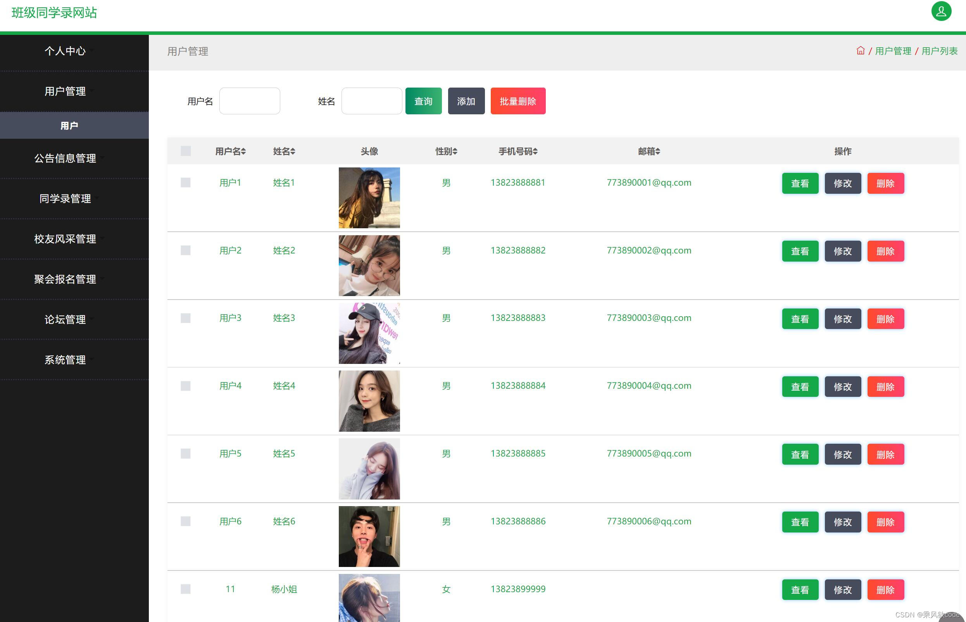966x622 pixels.
Task: Sort by 用户名 column arrows
Action: (243, 152)
